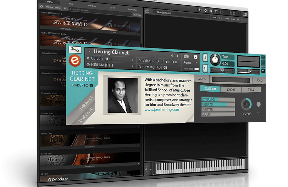This screenshot has width=288, height=187.
Task: Toggle A-Z library sorting
Action: coord(66,8)
